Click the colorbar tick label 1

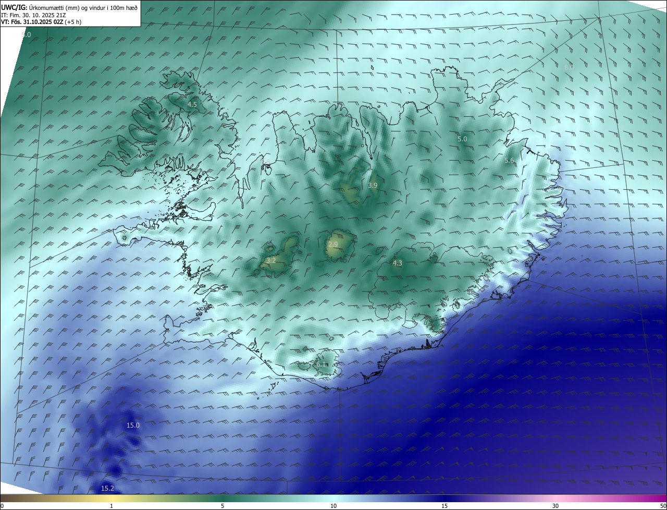[112, 506]
